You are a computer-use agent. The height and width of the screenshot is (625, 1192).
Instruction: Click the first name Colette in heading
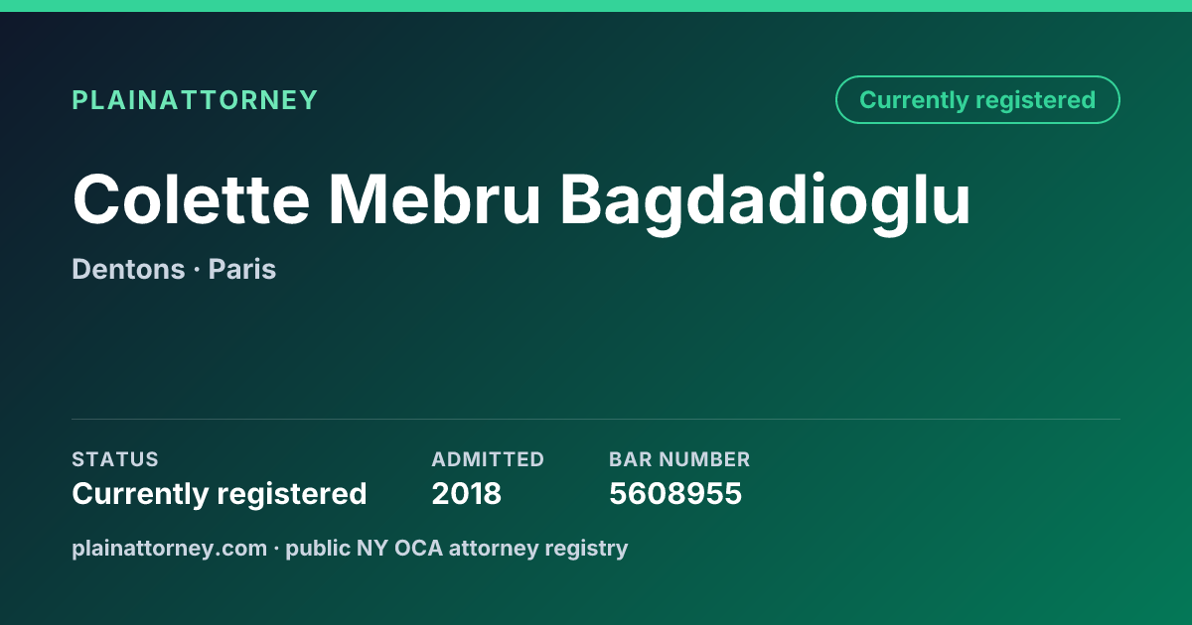pyautogui.click(x=191, y=198)
